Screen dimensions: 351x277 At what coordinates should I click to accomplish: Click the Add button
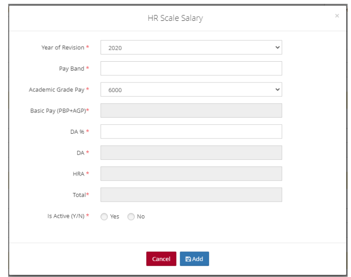(x=194, y=259)
